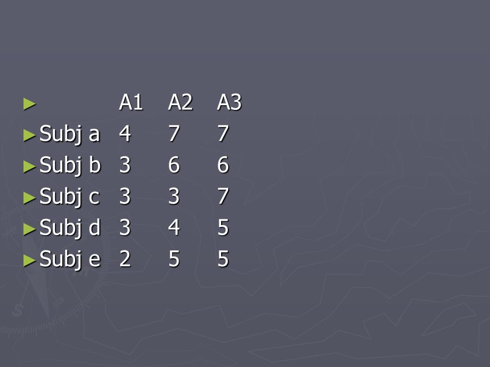Click the A3 value 7 for Subj c
This screenshot has height=367, width=490.
click(x=223, y=197)
